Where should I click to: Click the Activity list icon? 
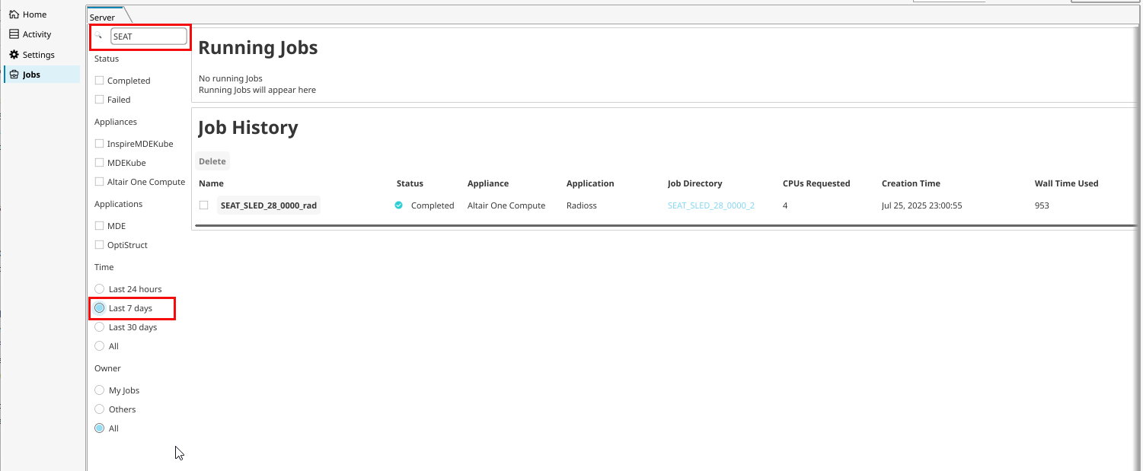(x=14, y=34)
